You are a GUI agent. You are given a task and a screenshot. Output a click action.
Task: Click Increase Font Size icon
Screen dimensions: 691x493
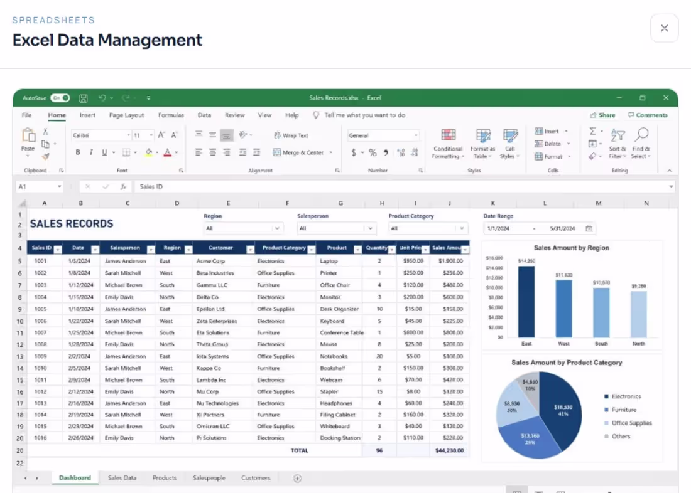click(161, 135)
